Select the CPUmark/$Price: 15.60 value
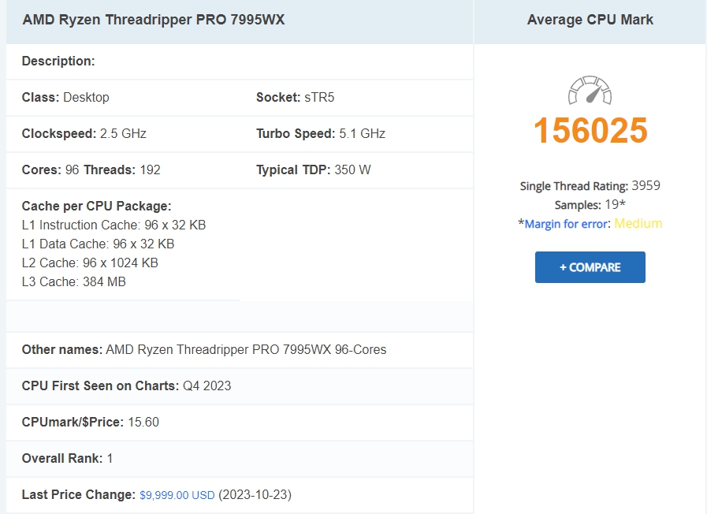 (90, 422)
